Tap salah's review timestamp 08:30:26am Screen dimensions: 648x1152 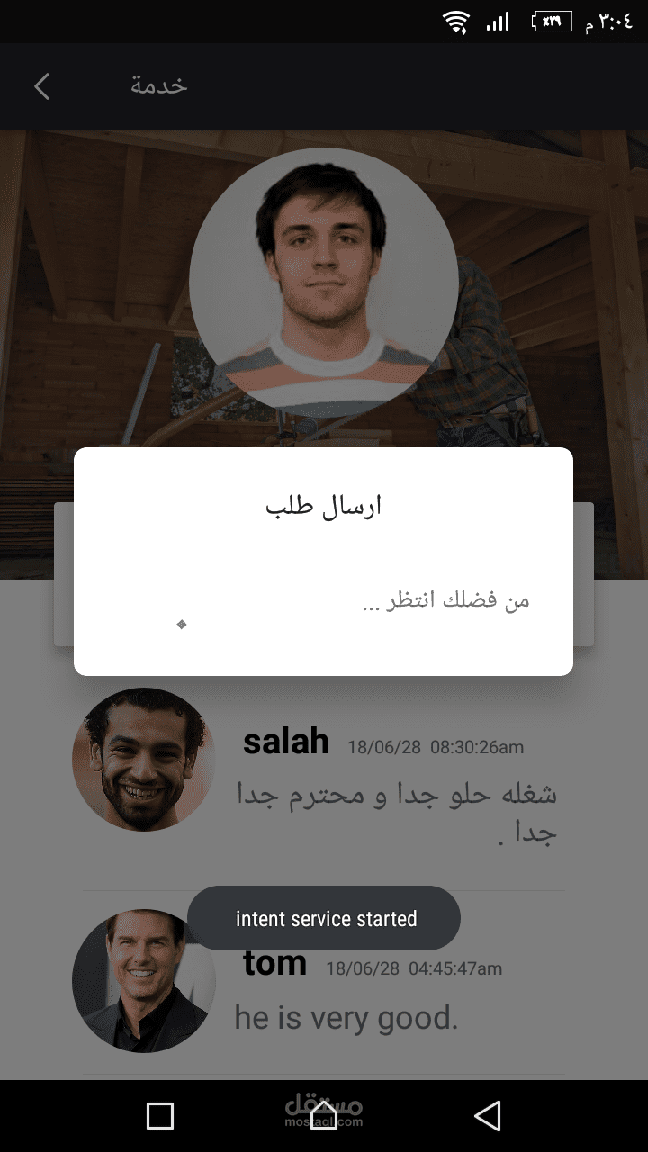[x=477, y=747]
